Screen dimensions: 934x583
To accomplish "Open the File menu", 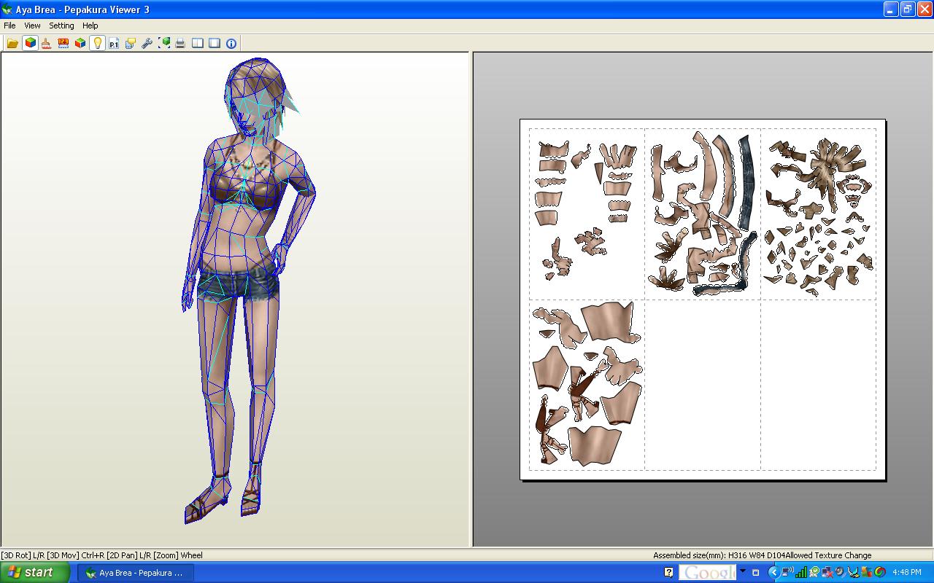I will pyautogui.click(x=9, y=26).
